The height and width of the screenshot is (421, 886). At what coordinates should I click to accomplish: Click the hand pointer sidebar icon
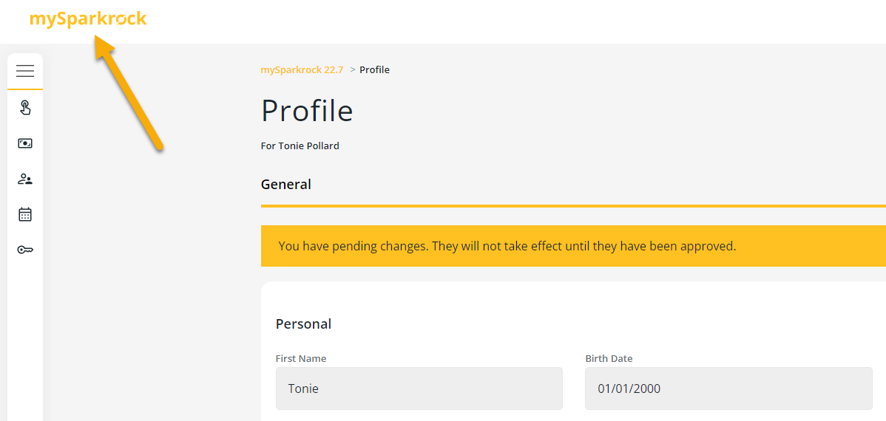25,108
